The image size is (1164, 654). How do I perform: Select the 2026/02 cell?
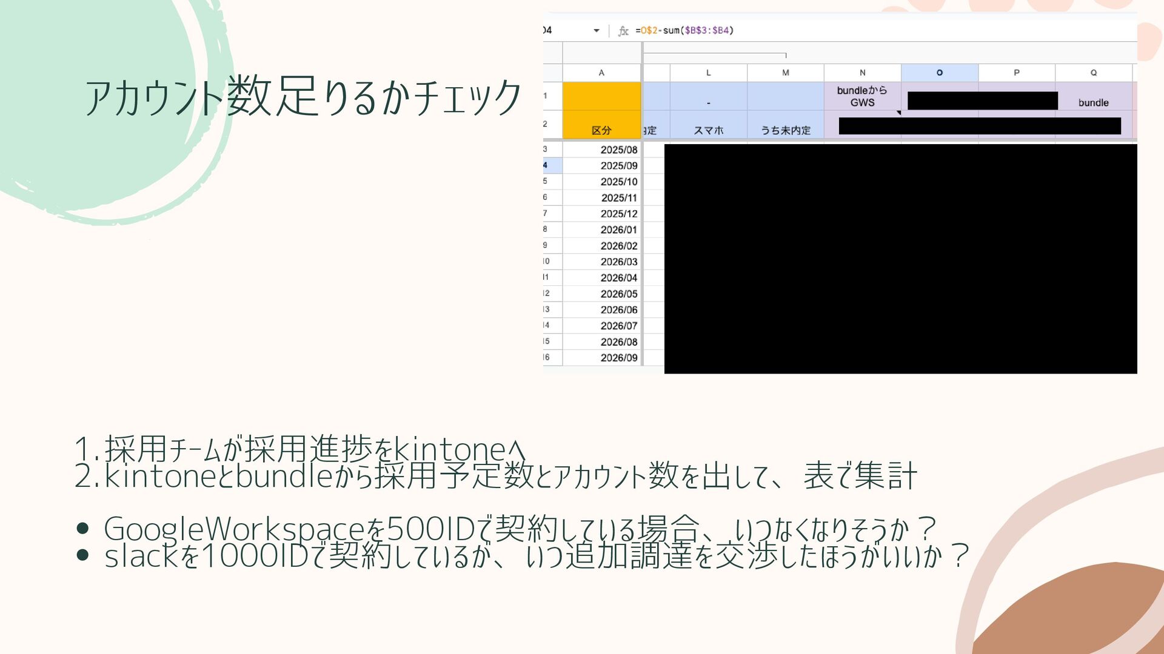601,246
